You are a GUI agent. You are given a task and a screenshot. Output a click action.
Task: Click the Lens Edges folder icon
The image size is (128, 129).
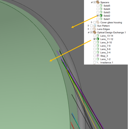pos(95,29)
